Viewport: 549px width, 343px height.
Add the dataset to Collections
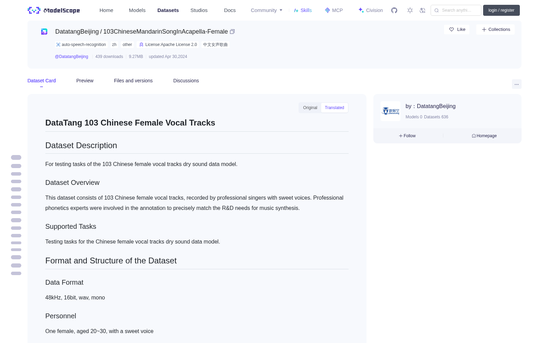point(495,29)
